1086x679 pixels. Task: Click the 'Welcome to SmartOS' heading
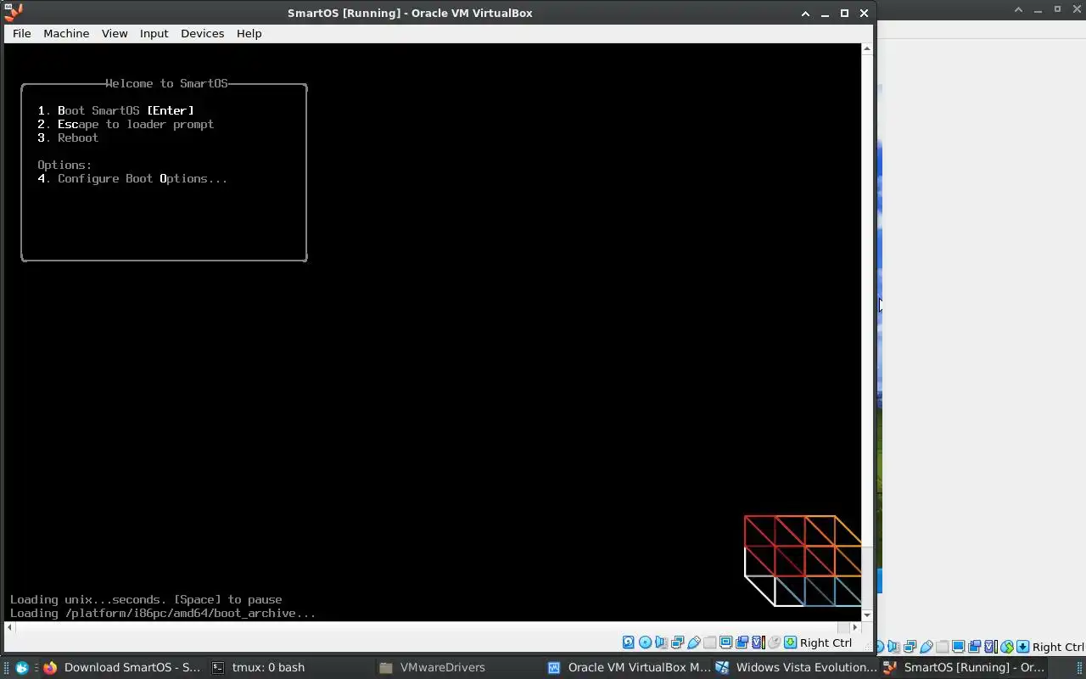[166, 83]
